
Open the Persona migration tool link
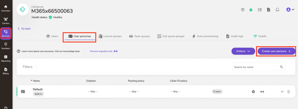point(104,51)
